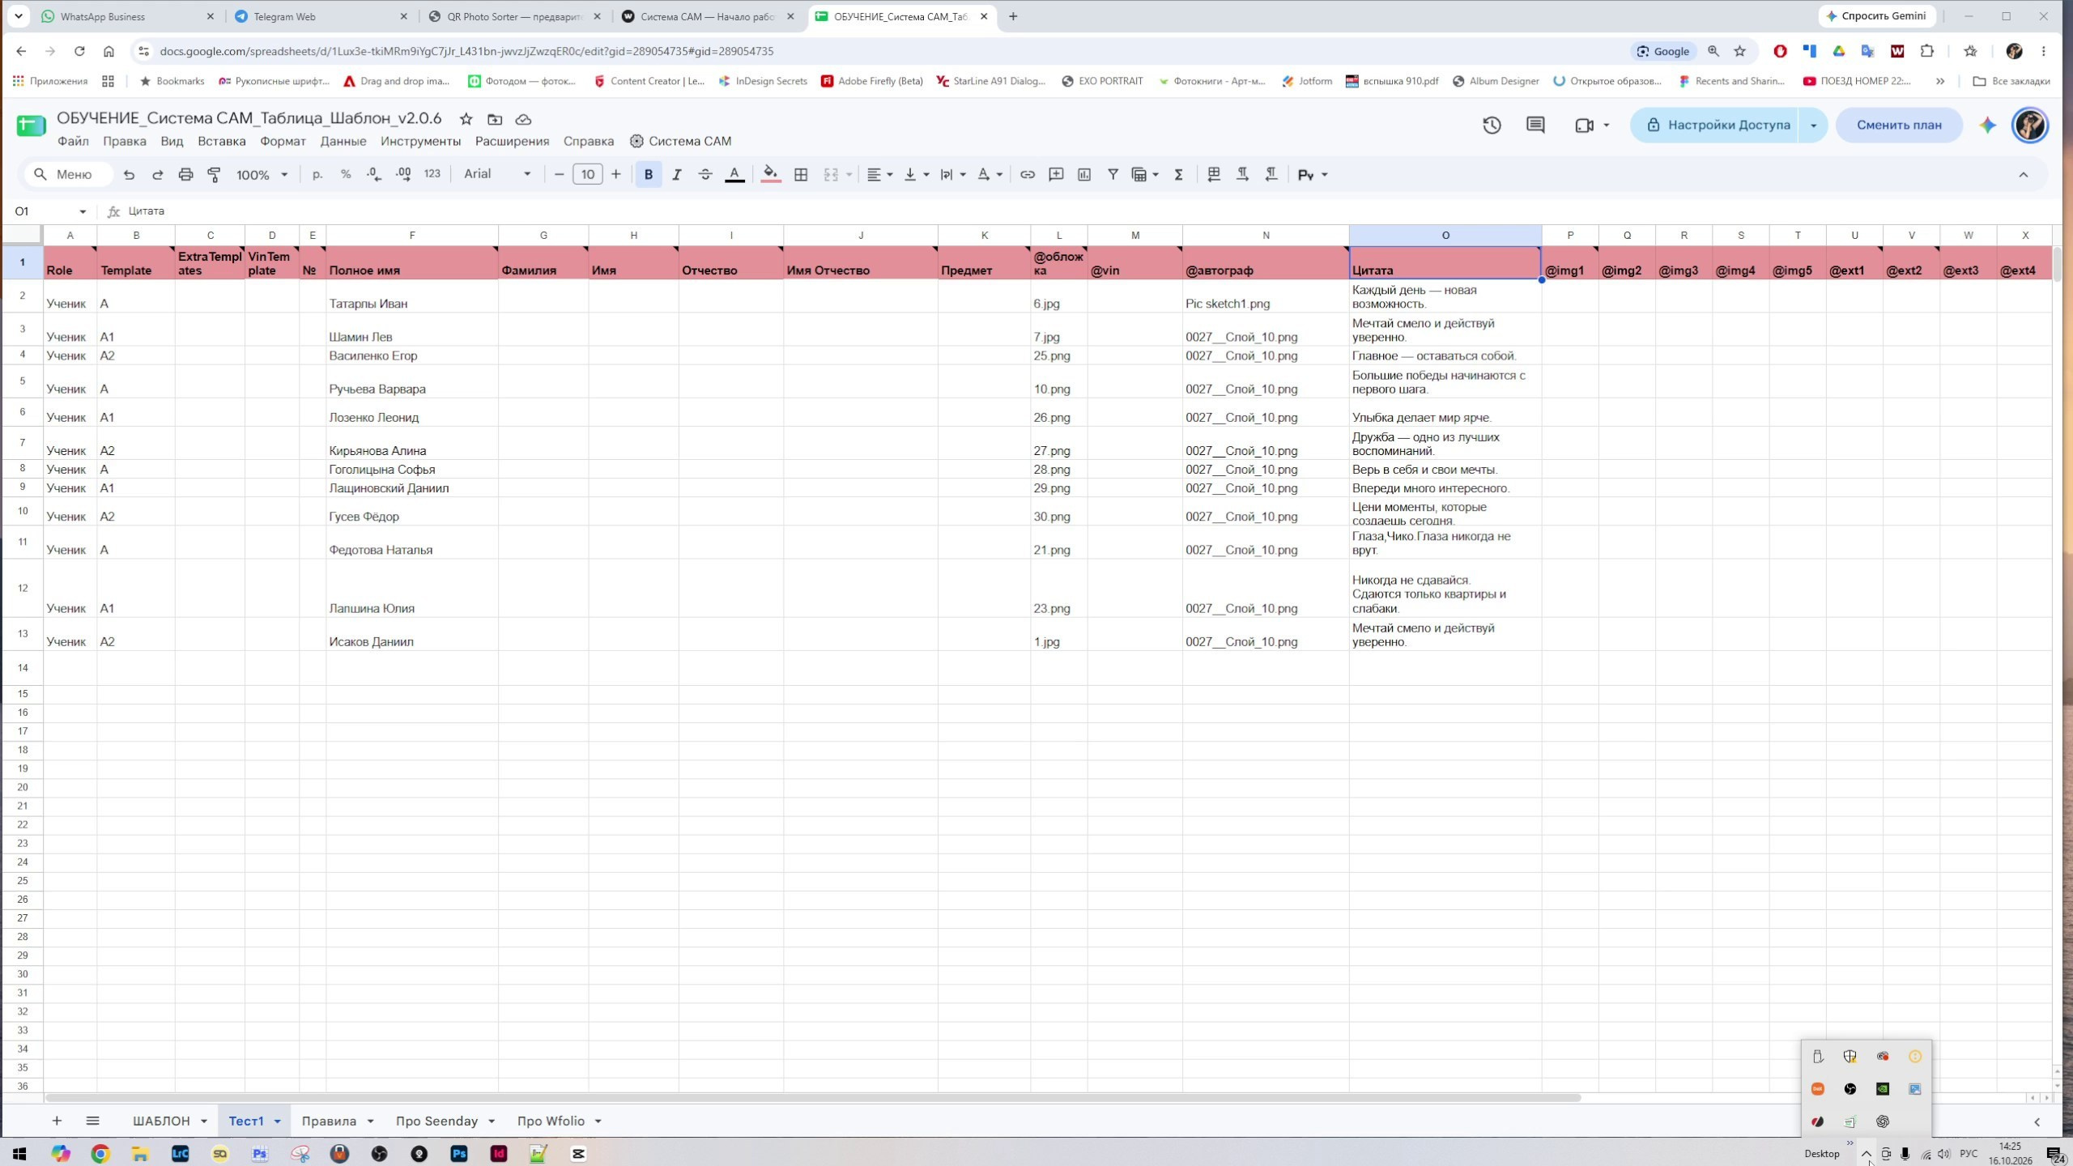Undo the last action in toolbar
The image size is (2073, 1166).
pyautogui.click(x=129, y=174)
